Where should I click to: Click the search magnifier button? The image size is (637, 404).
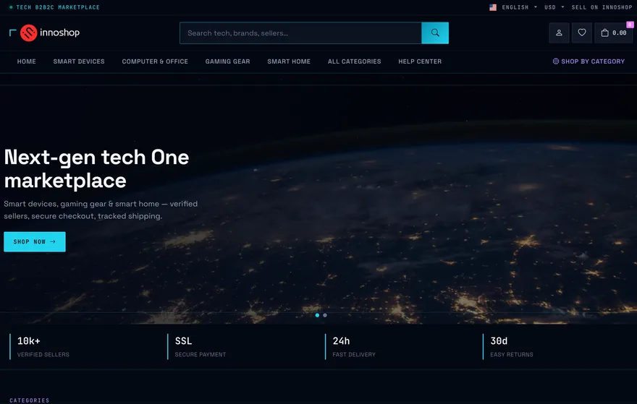pos(435,33)
